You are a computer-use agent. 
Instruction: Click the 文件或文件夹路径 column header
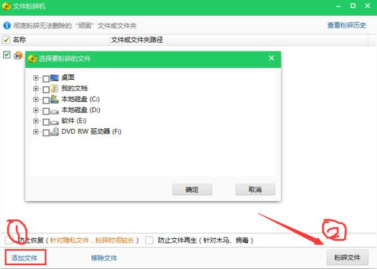pos(137,40)
